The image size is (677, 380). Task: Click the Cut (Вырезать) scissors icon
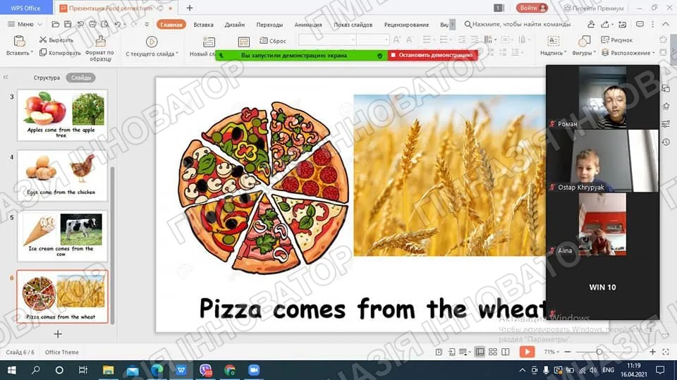pyautogui.click(x=43, y=39)
